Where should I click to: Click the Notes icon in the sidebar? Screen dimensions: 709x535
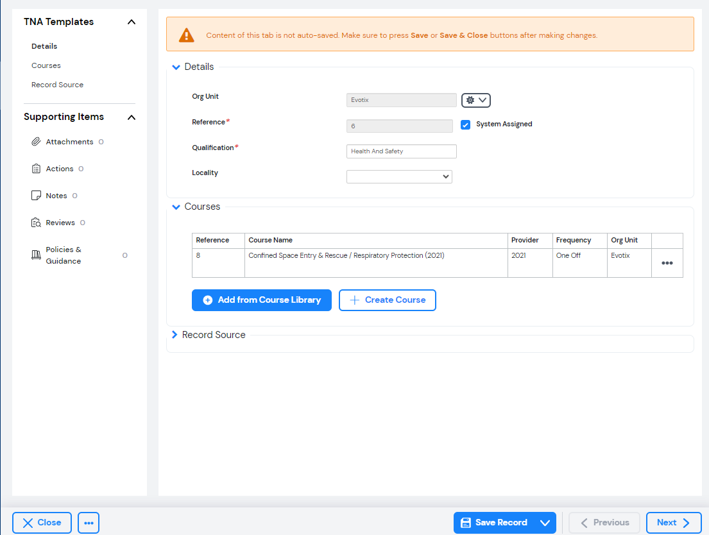38,195
